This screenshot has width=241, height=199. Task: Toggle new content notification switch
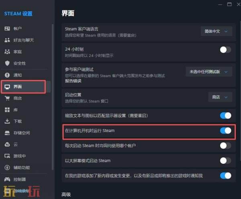pos(225,176)
